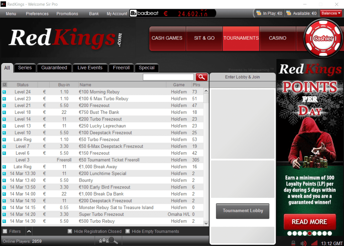Click lobby icon for €200 Lunchtime Special

[4, 174]
